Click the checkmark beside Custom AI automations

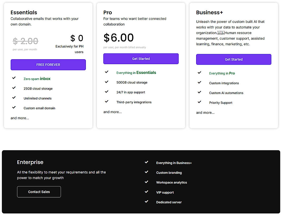(x=200, y=92)
